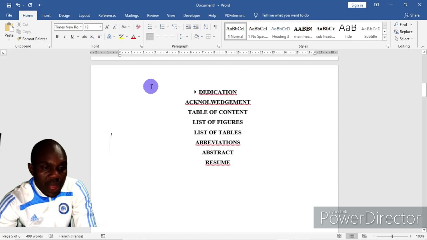Open the Developer tab
Viewport: 427px width, 240px height.
(x=191, y=15)
